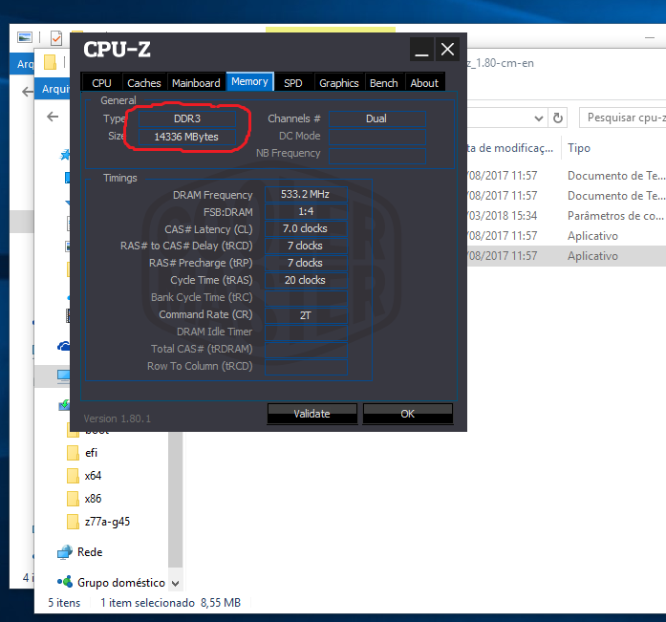Click the refresh icon in Explorer address bar

[558, 118]
